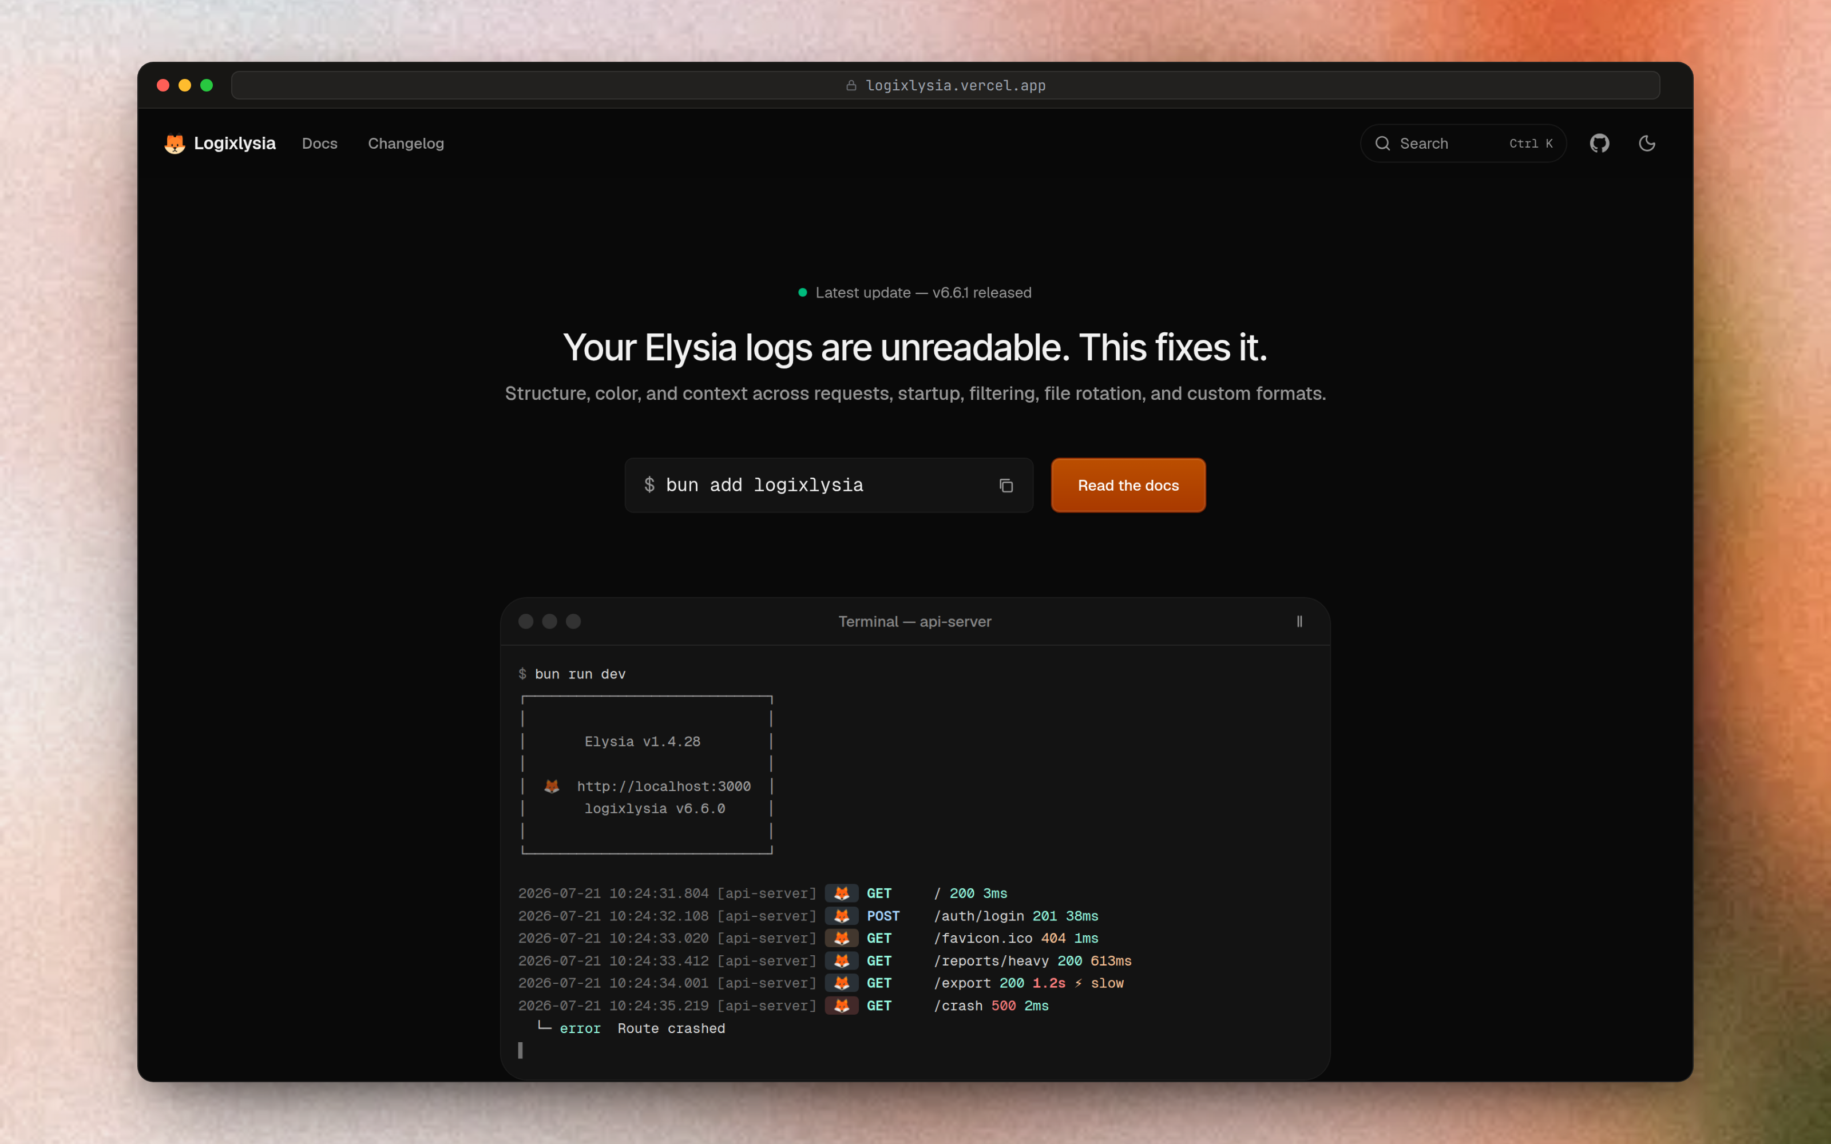This screenshot has height=1144, width=1831.
Task: Click the browser address bar
Action: [x=945, y=85]
